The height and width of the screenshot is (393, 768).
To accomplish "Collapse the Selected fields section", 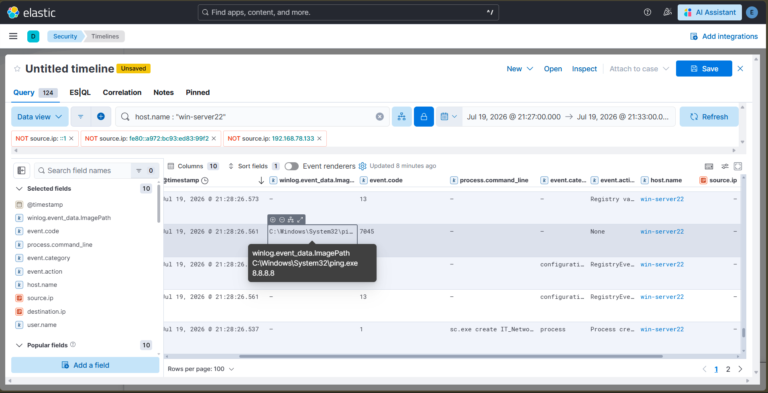I will click(19, 189).
